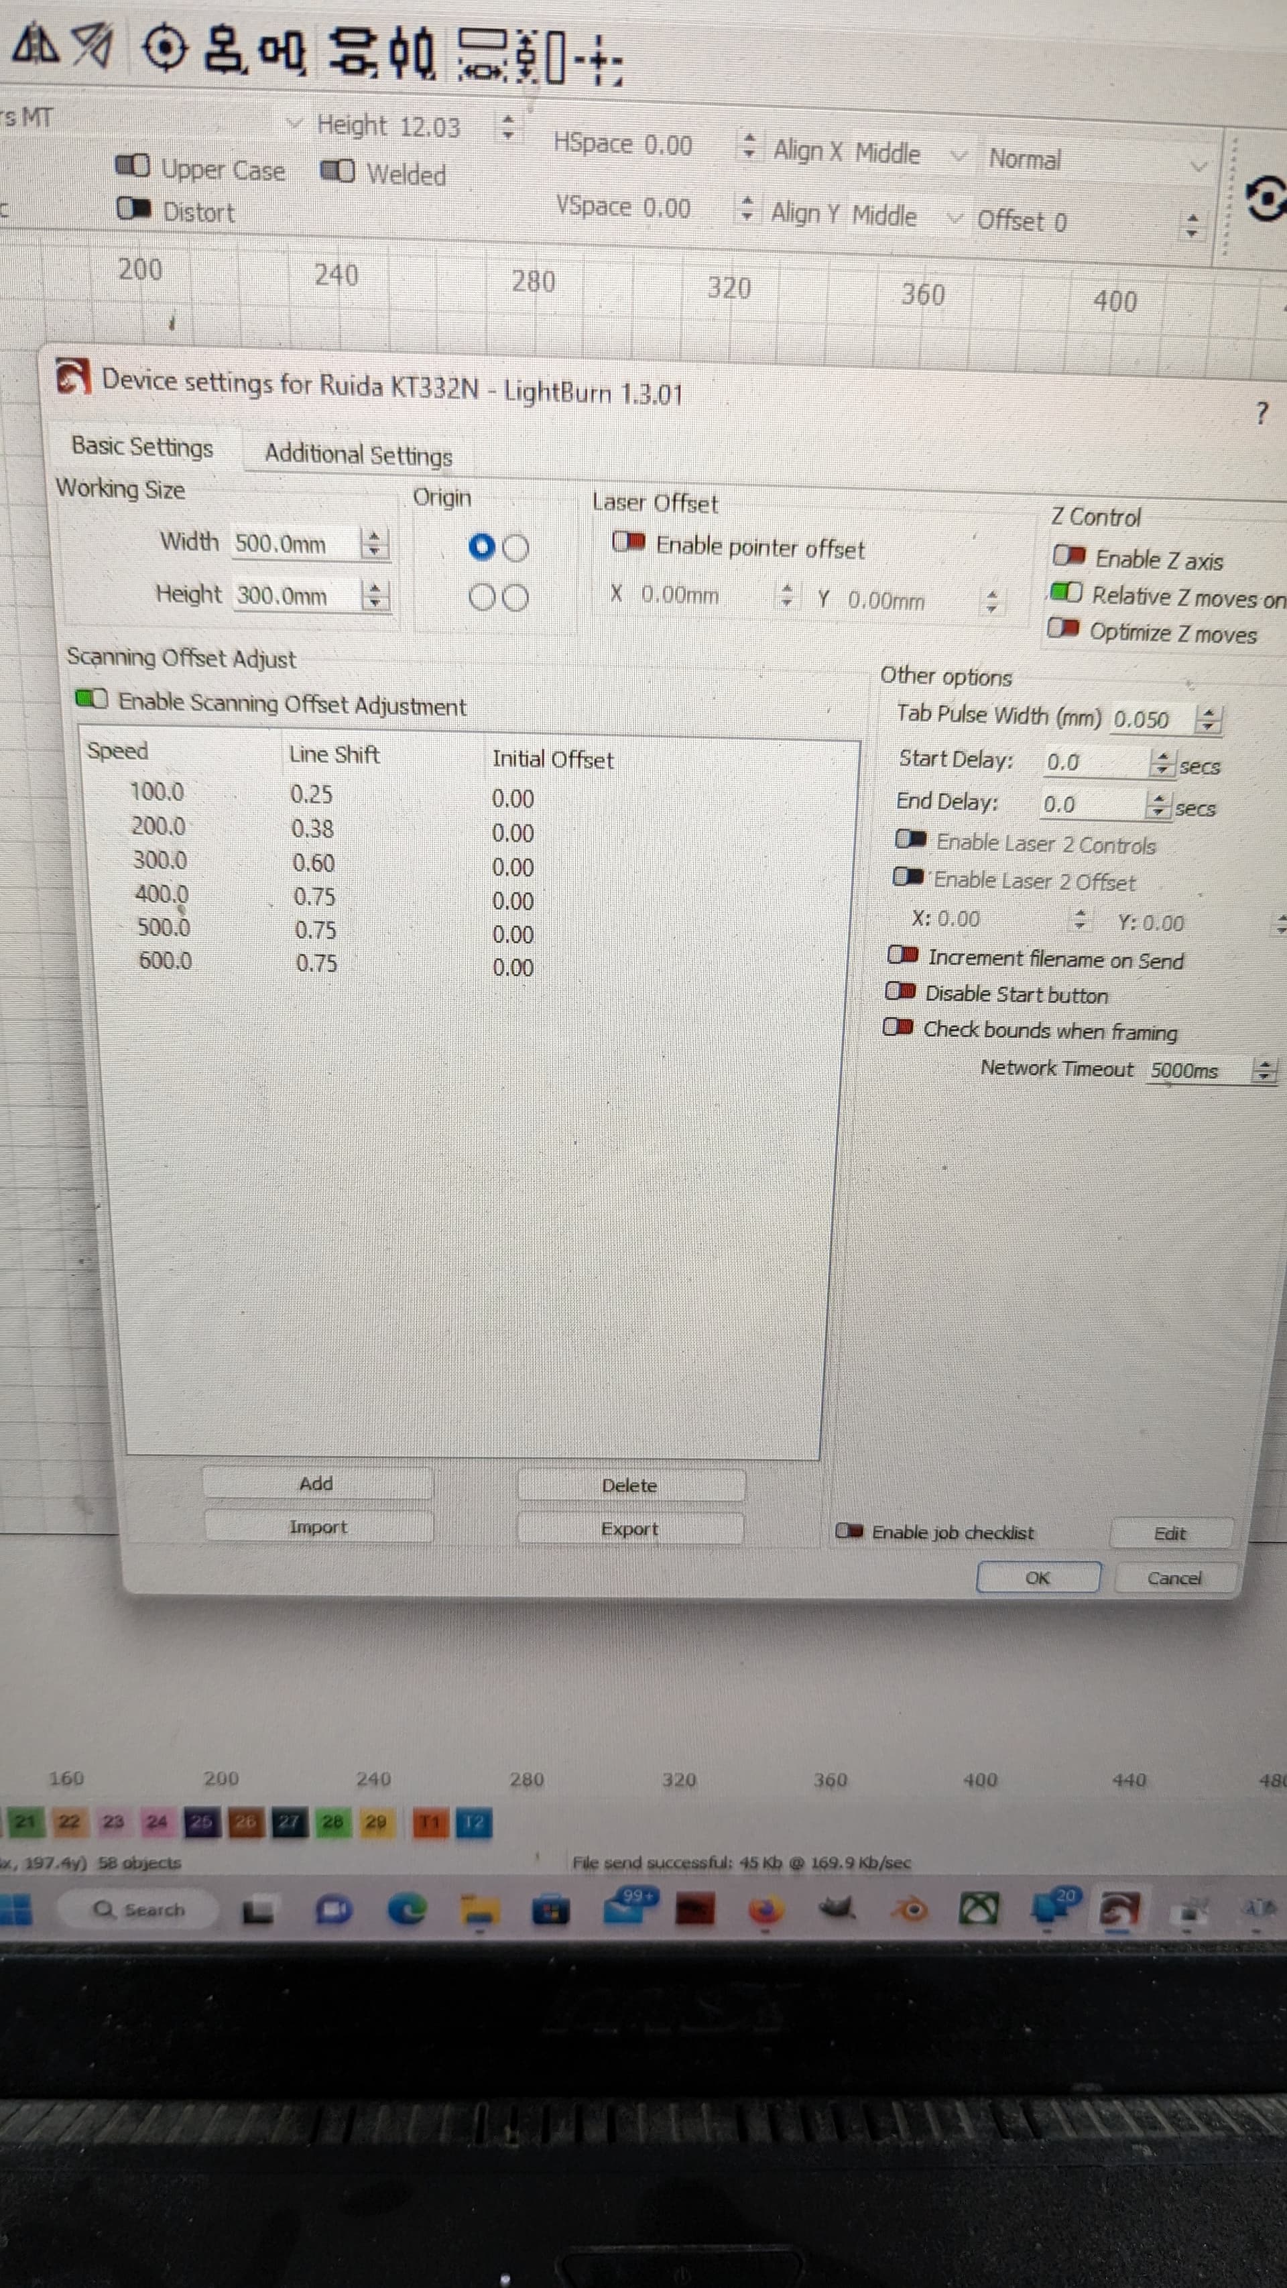Click the Export button
Image resolution: width=1287 pixels, height=2288 pixels.
[x=631, y=1528]
